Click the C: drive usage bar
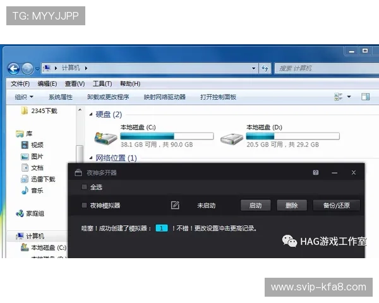Screen dimensions: 379x303 point(167,136)
